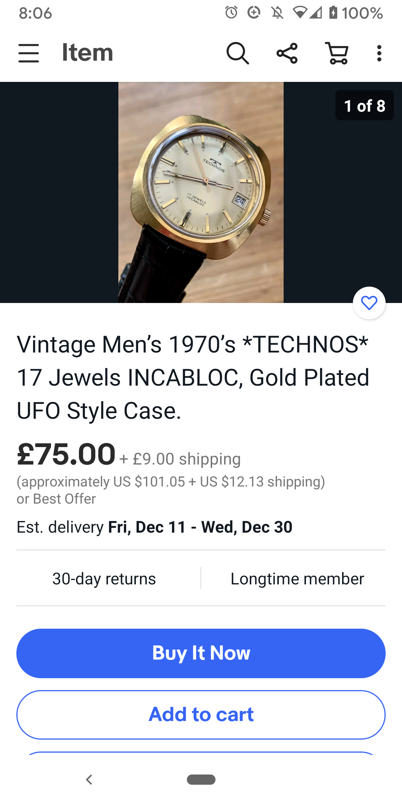Tap the £75.00 price text

coord(66,455)
